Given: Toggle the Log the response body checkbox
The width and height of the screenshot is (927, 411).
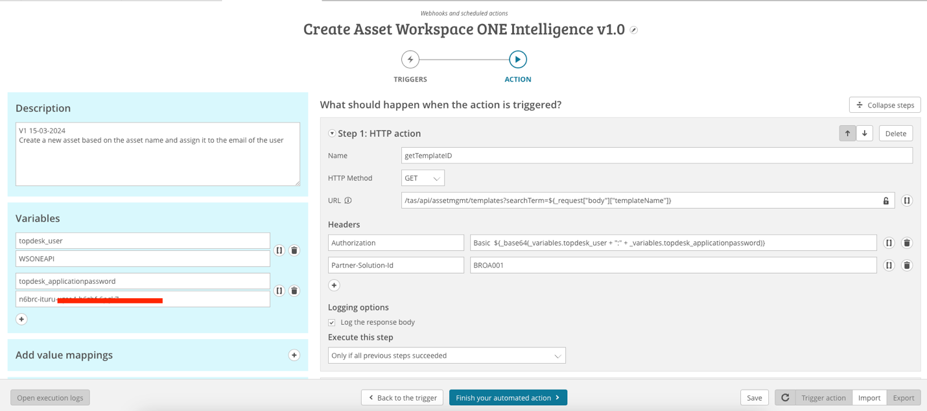Looking at the screenshot, I should tap(332, 322).
